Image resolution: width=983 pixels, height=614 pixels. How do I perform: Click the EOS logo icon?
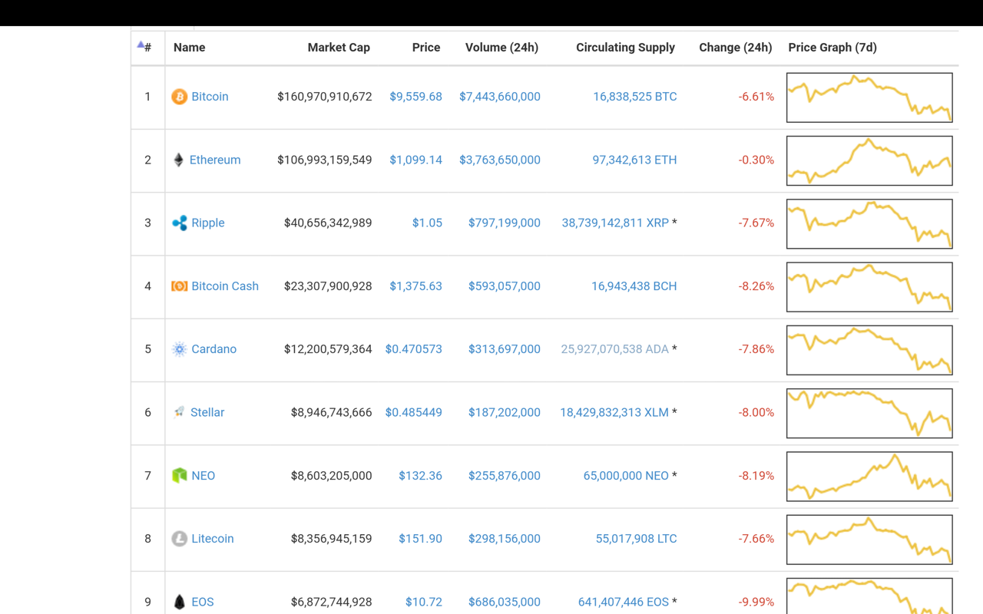point(179,602)
